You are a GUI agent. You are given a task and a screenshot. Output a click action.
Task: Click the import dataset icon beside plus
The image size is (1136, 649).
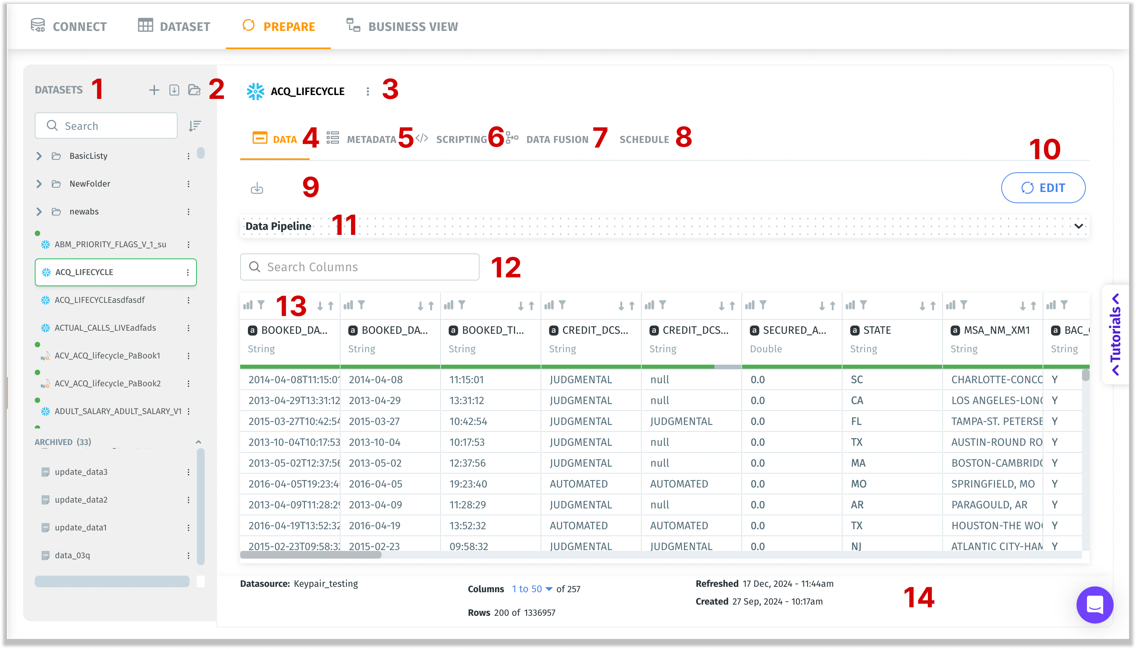(x=174, y=90)
